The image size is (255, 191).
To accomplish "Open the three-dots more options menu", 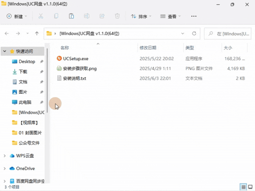I will (x=194, y=16).
